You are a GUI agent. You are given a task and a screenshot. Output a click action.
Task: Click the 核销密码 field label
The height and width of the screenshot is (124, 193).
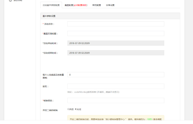point(49,101)
